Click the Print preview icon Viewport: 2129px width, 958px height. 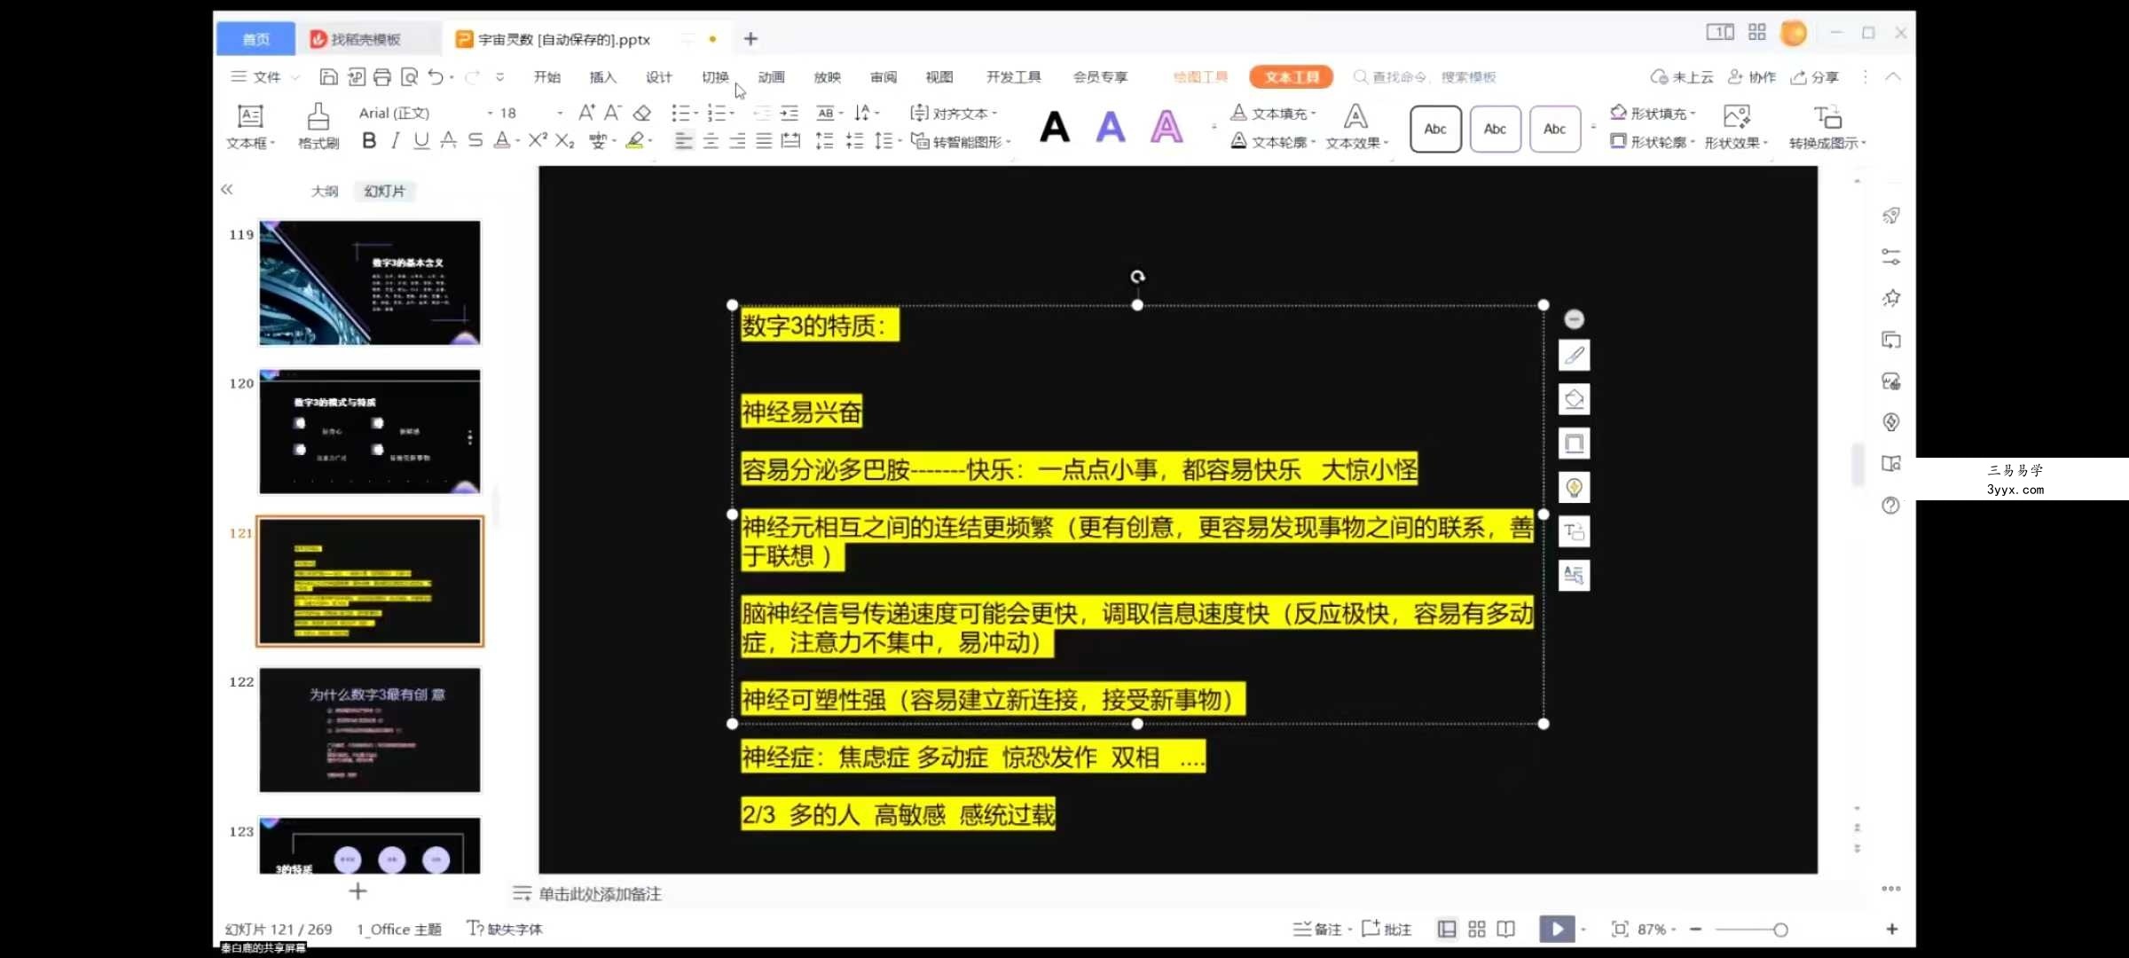click(x=409, y=77)
